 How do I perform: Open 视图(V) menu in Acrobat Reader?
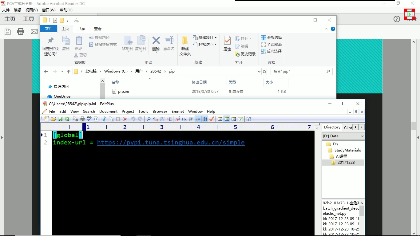(31, 10)
